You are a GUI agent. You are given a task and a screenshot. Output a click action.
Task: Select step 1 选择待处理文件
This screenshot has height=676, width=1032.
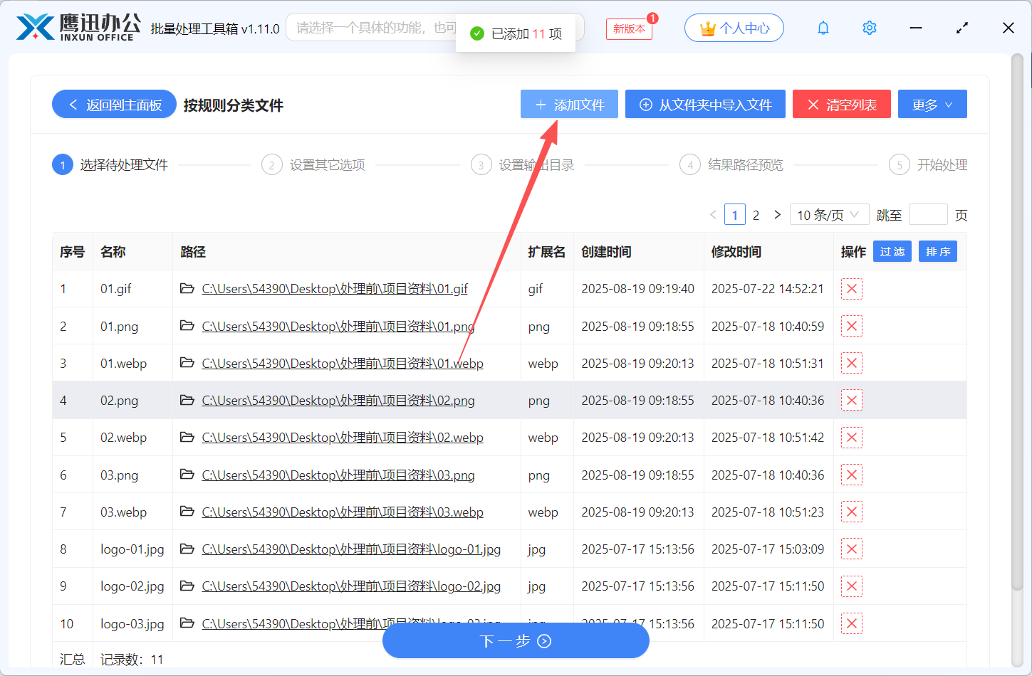[110, 165]
